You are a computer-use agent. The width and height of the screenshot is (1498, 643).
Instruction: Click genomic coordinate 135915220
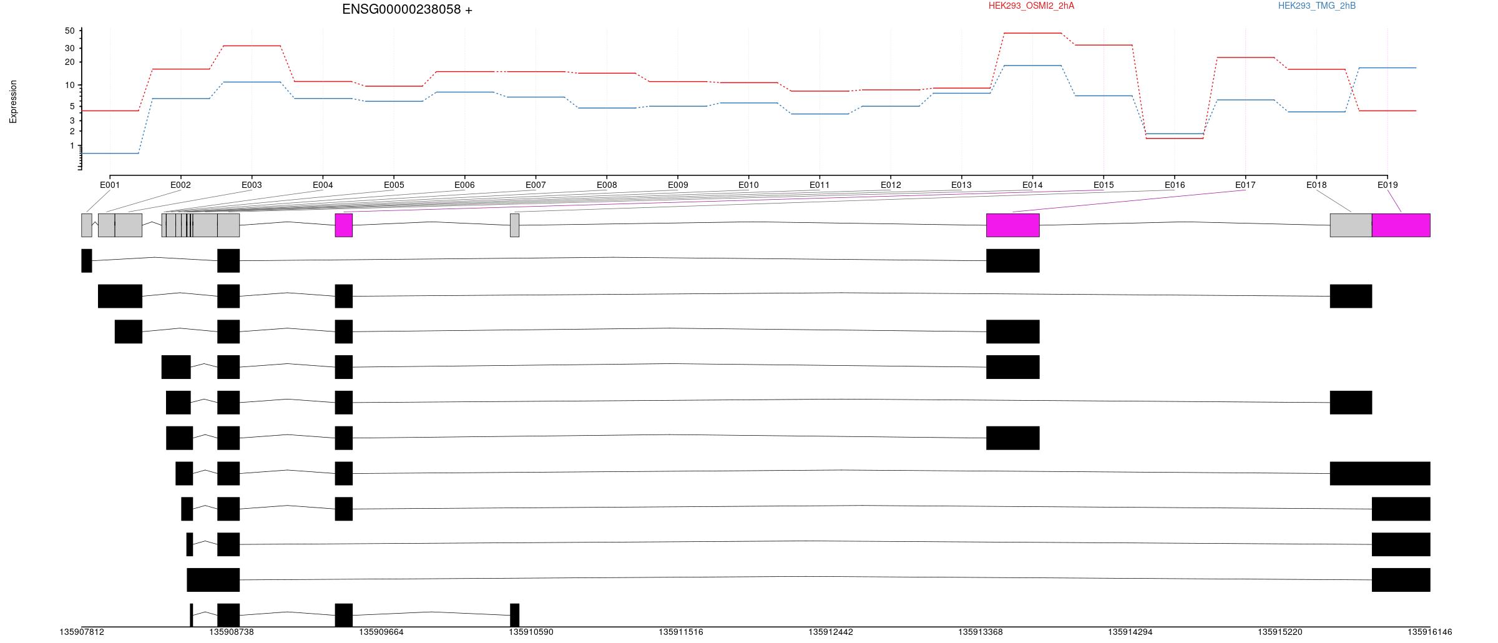tap(1280, 632)
